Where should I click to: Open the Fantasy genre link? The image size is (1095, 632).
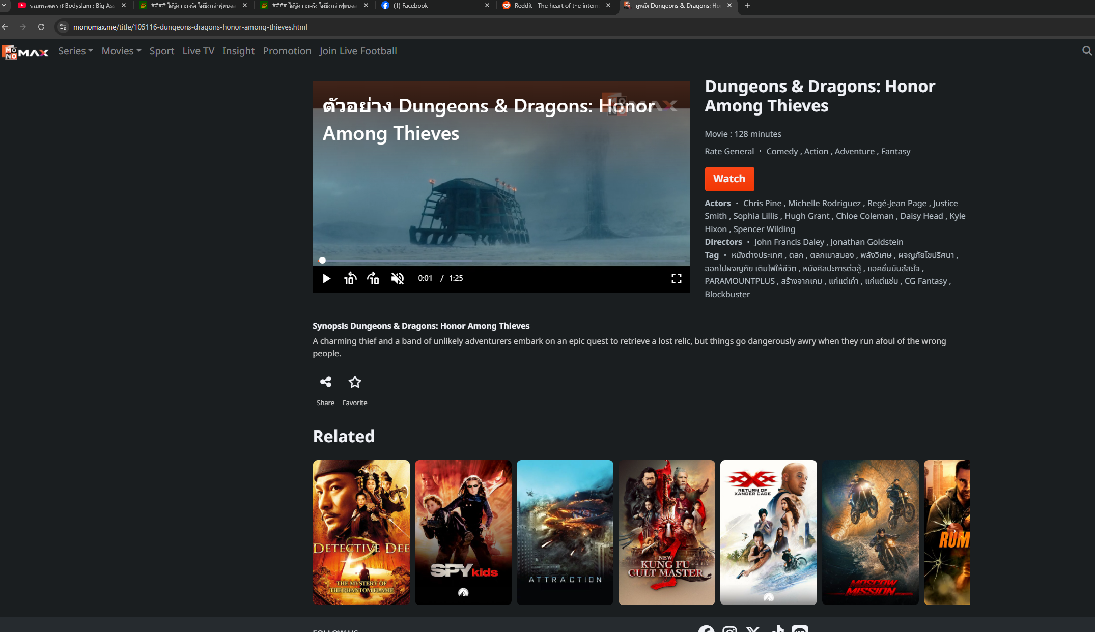pos(895,151)
